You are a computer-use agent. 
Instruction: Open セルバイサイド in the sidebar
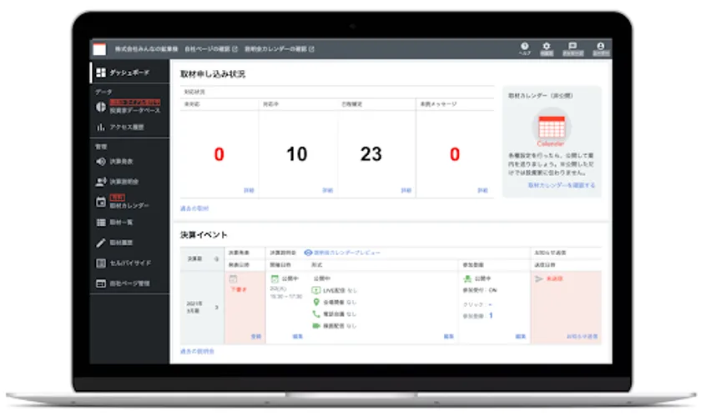pyautogui.click(x=130, y=263)
